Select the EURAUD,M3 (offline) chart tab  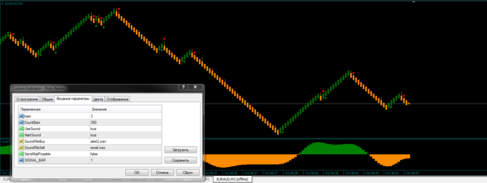click(232, 179)
